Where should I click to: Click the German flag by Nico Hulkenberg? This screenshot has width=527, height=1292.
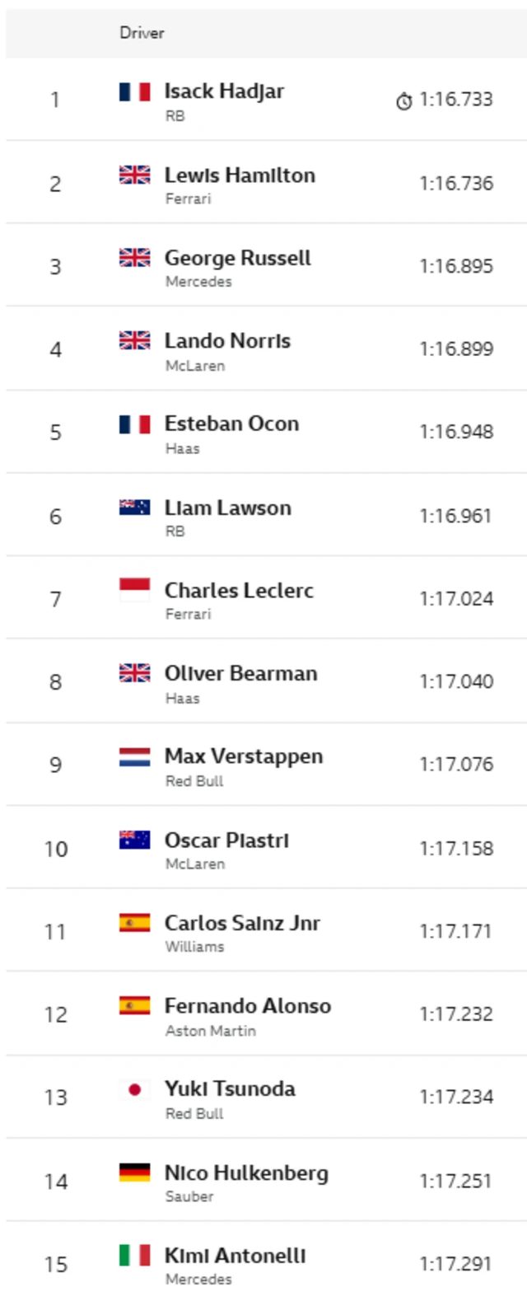pyautogui.click(x=134, y=1172)
